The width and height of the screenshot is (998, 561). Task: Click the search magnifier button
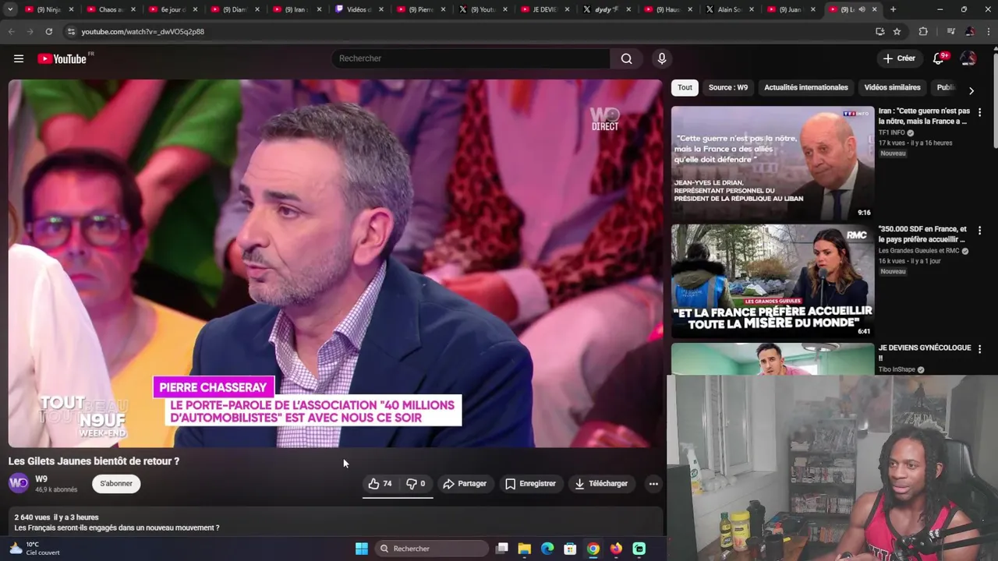point(626,58)
